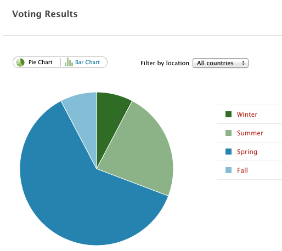Click the Spring blue legend swatch

point(228,151)
